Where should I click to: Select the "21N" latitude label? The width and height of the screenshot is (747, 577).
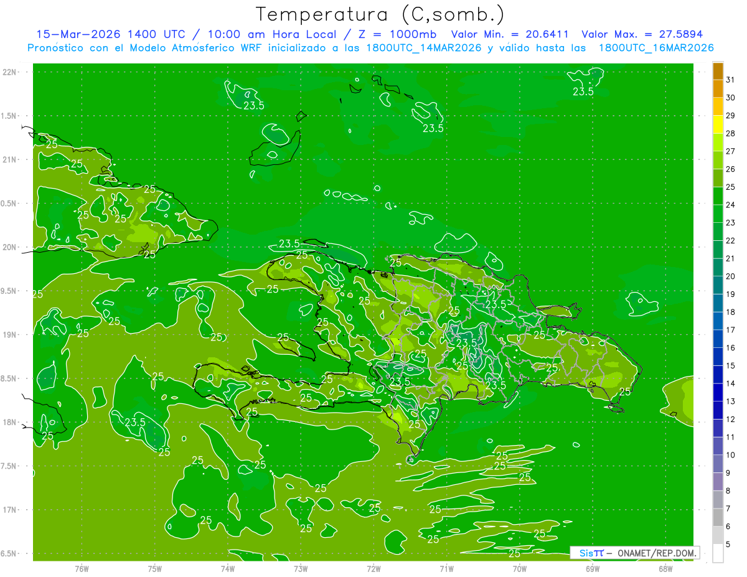coord(9,159)
